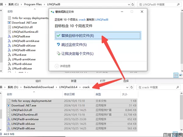The height and width of the screenshot is (137, 183).
Task: Focus the 在 LINQPad8 中搜索 search box
Action: pyautogui.click(x=158, y=5)
